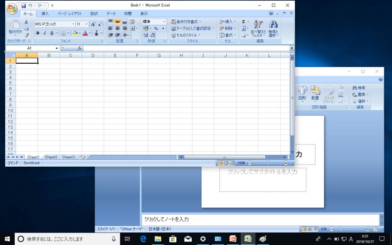Click the Increase Indent icon
The width and height of the screenshot is (392, 245).
[118, 35]
